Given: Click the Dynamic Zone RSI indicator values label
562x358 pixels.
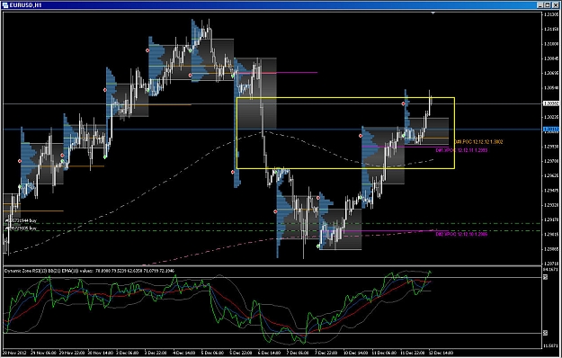Looking at the screenshot, I should pyautogui.click(x=89, y=271).
